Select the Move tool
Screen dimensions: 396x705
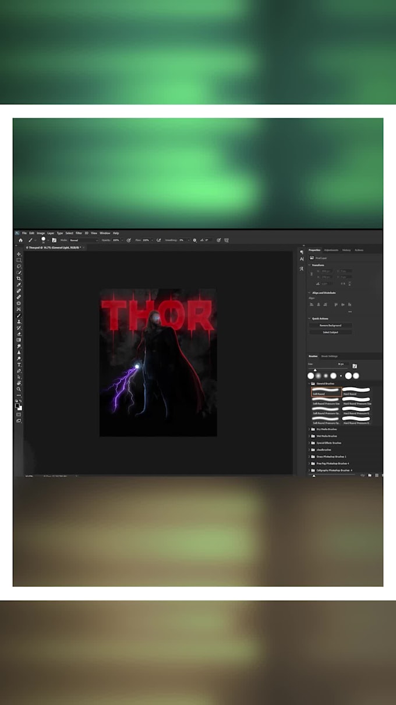coord(19,254)
